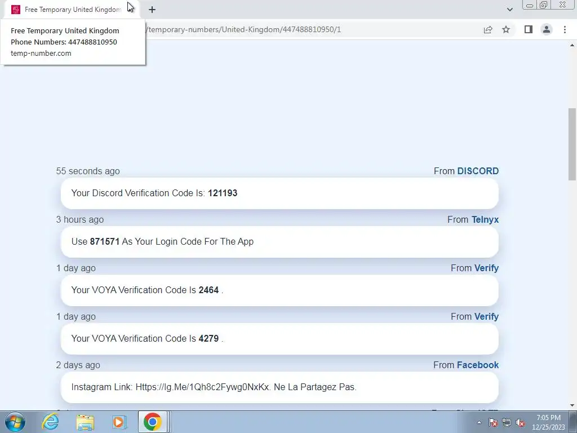Bookmark this page with the star icon
This screenshot has width=577, height=433.
point(506,29)
